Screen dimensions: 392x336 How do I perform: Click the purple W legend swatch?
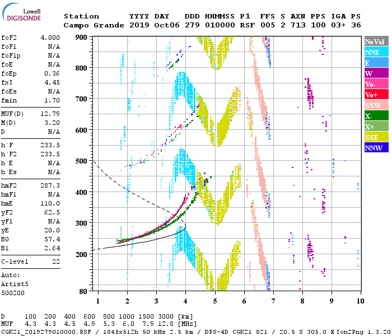pyautogui.click(x=376, y=73)
